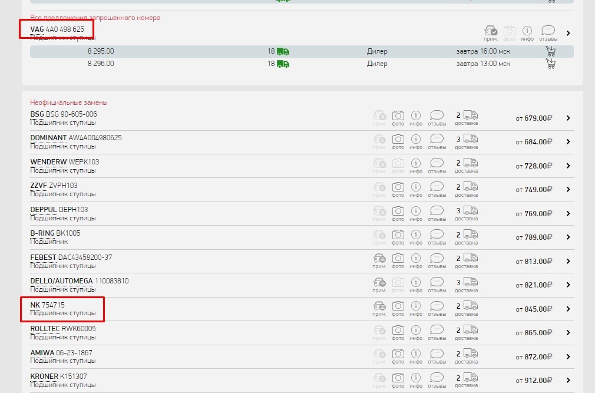The image size is (595, 393).
Task: Open the AMIWA brand link
Action: tap(42, 353)
